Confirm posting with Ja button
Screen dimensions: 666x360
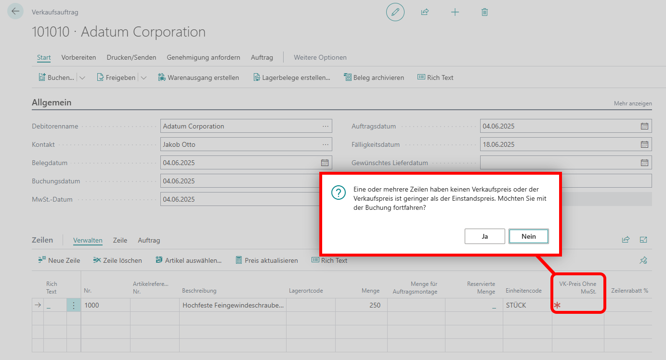[x=485, y=236]
